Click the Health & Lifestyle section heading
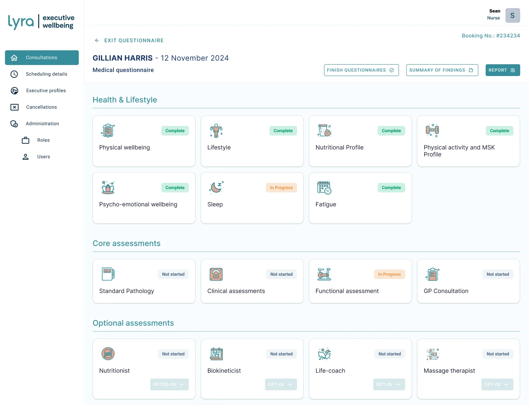This screenshot has width=529, height=405. (x=125, y=100)
